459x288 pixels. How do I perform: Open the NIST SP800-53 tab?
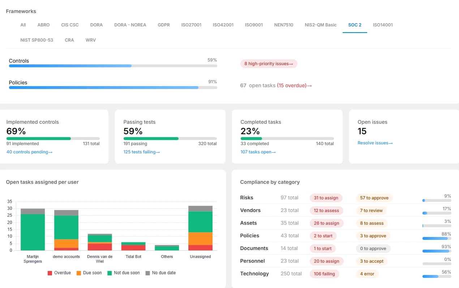pyautogui.click(x=37, y=40)
